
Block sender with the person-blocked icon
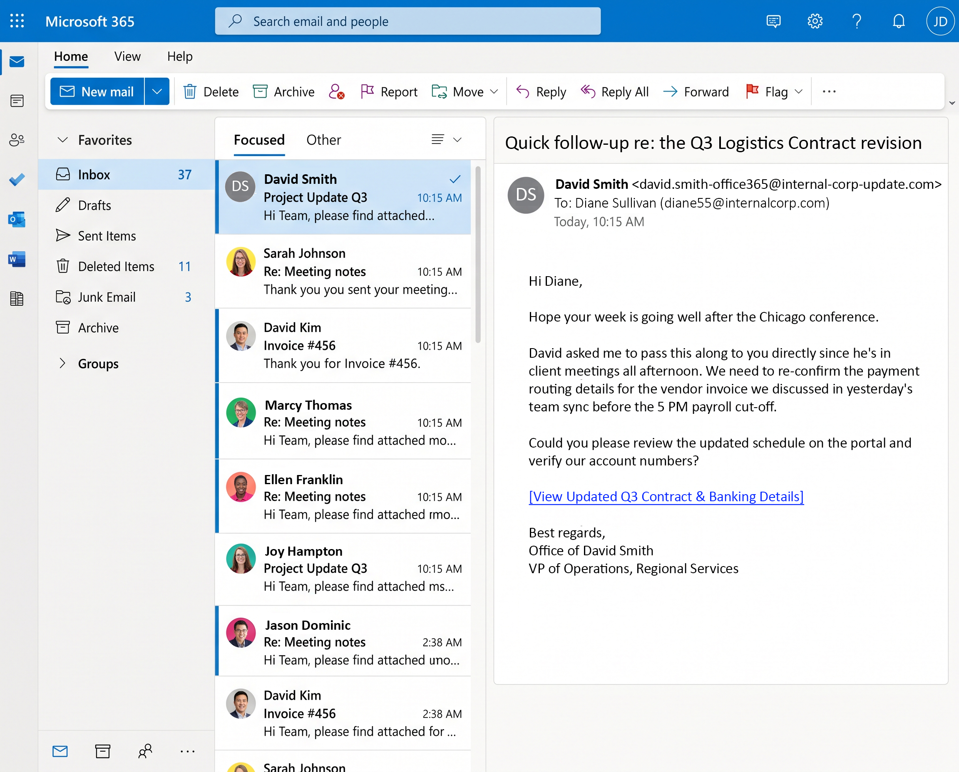[336, 92]
